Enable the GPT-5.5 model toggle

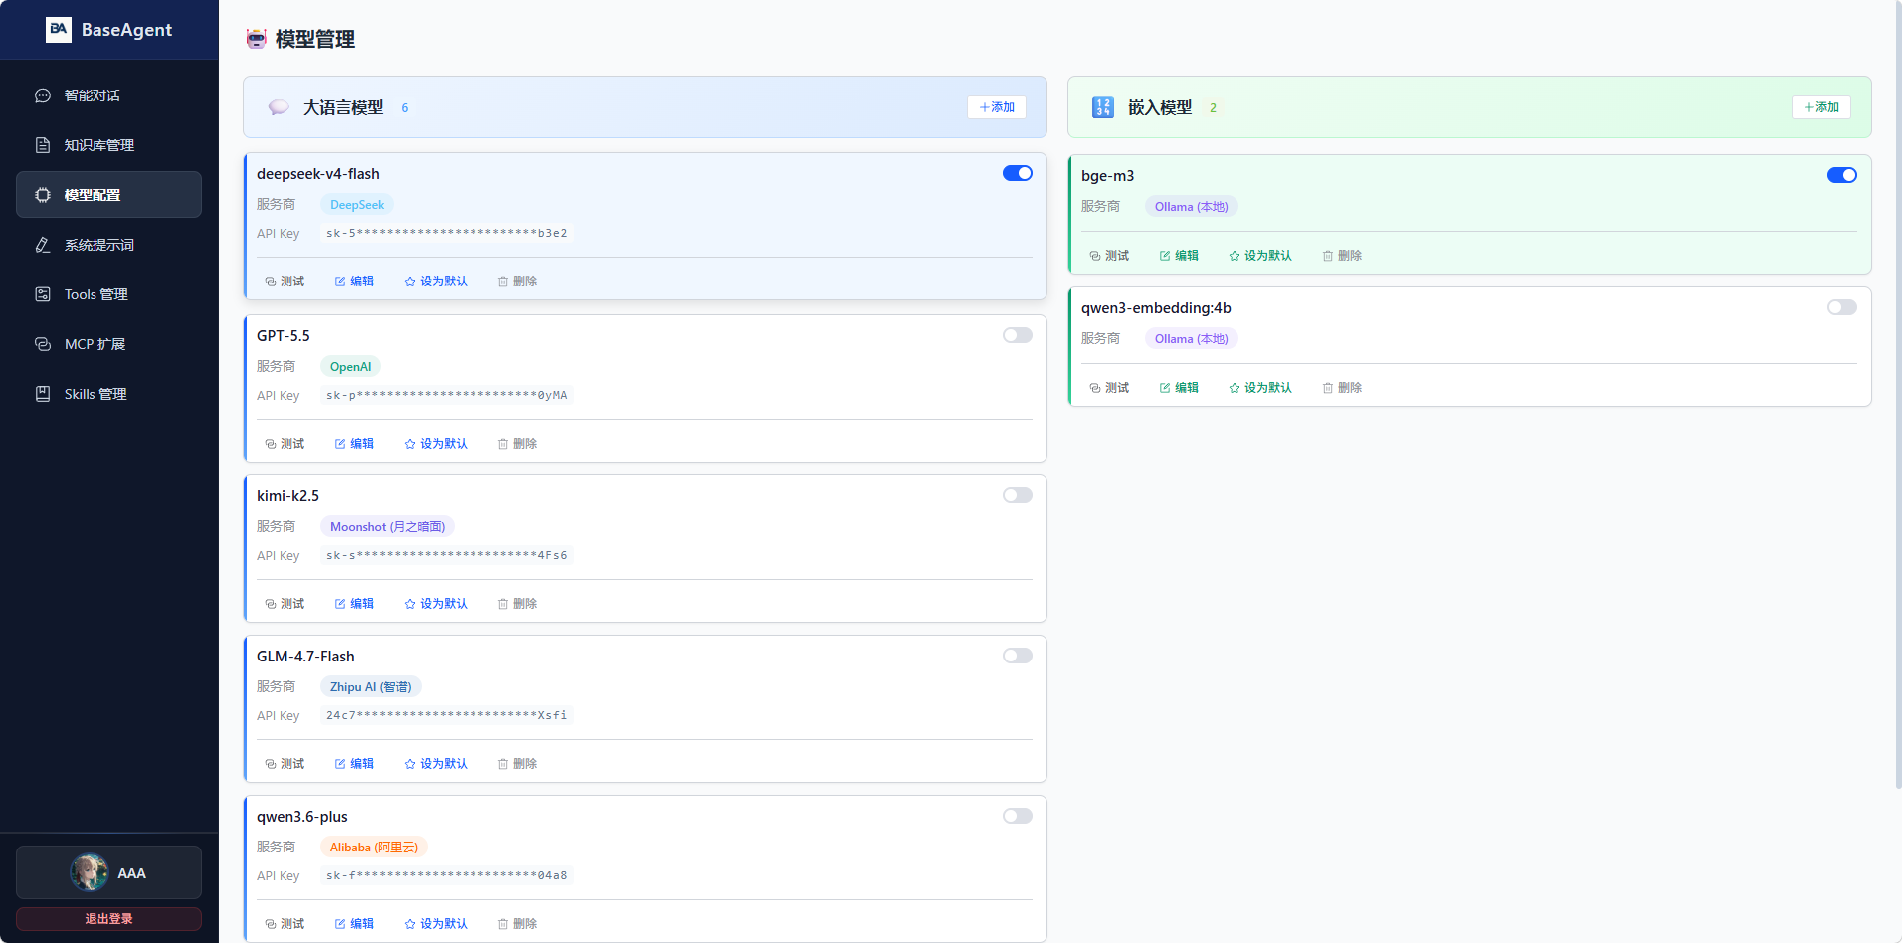click(1018, 335)
